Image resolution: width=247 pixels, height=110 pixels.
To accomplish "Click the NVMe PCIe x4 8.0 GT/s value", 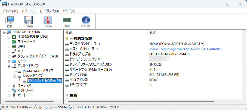I will pos(177,44).
